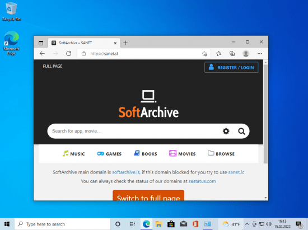The image size is (308, 230).
Task: View site information lock icon
Action: 83,54
